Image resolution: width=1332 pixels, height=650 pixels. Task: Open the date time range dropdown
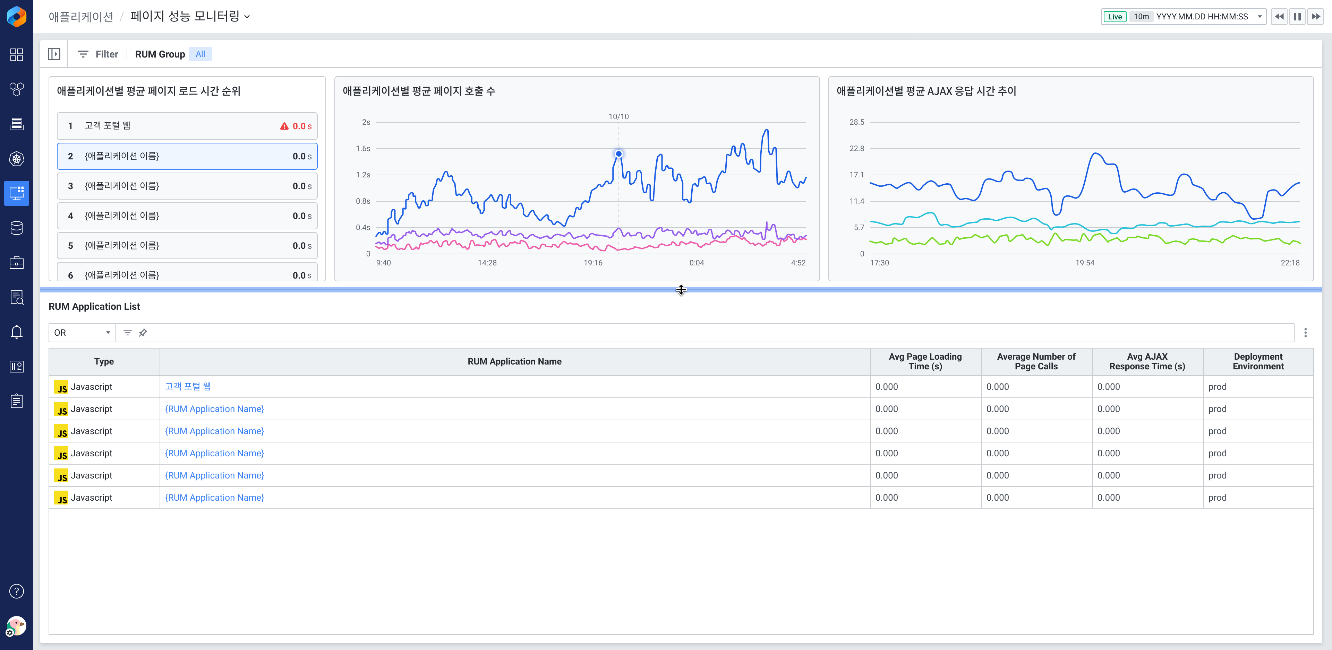point(1260,17)
